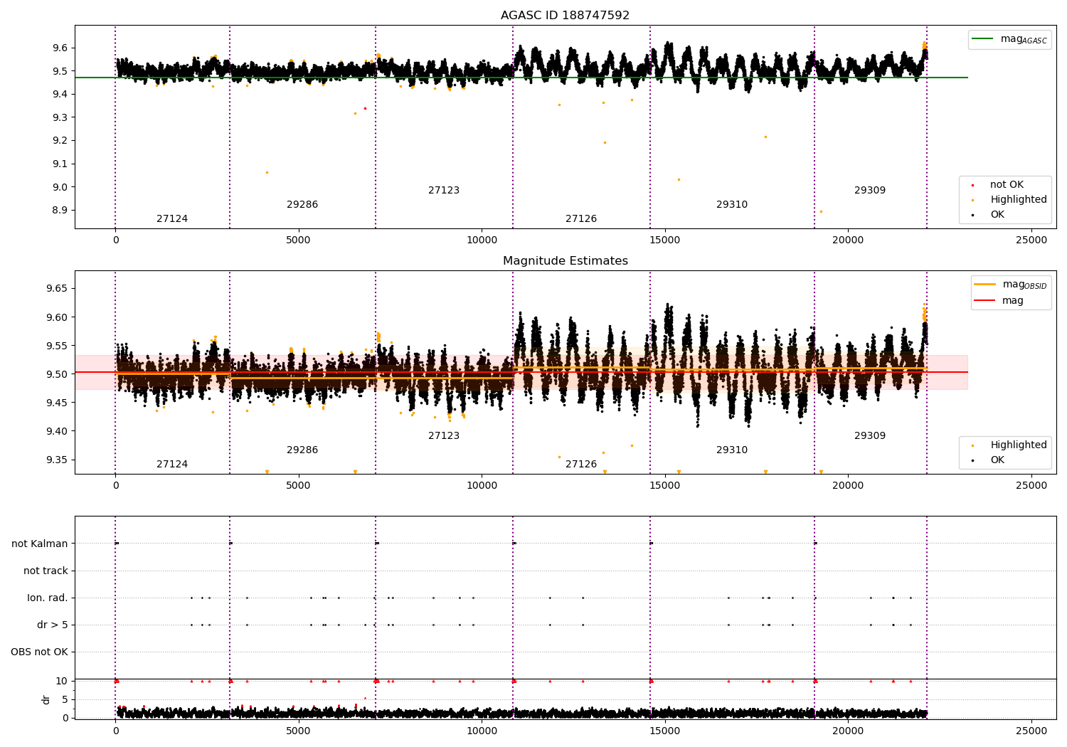
Task: Click obsid label 29310 in Magnitude Estimates plot
Action: 732,450
